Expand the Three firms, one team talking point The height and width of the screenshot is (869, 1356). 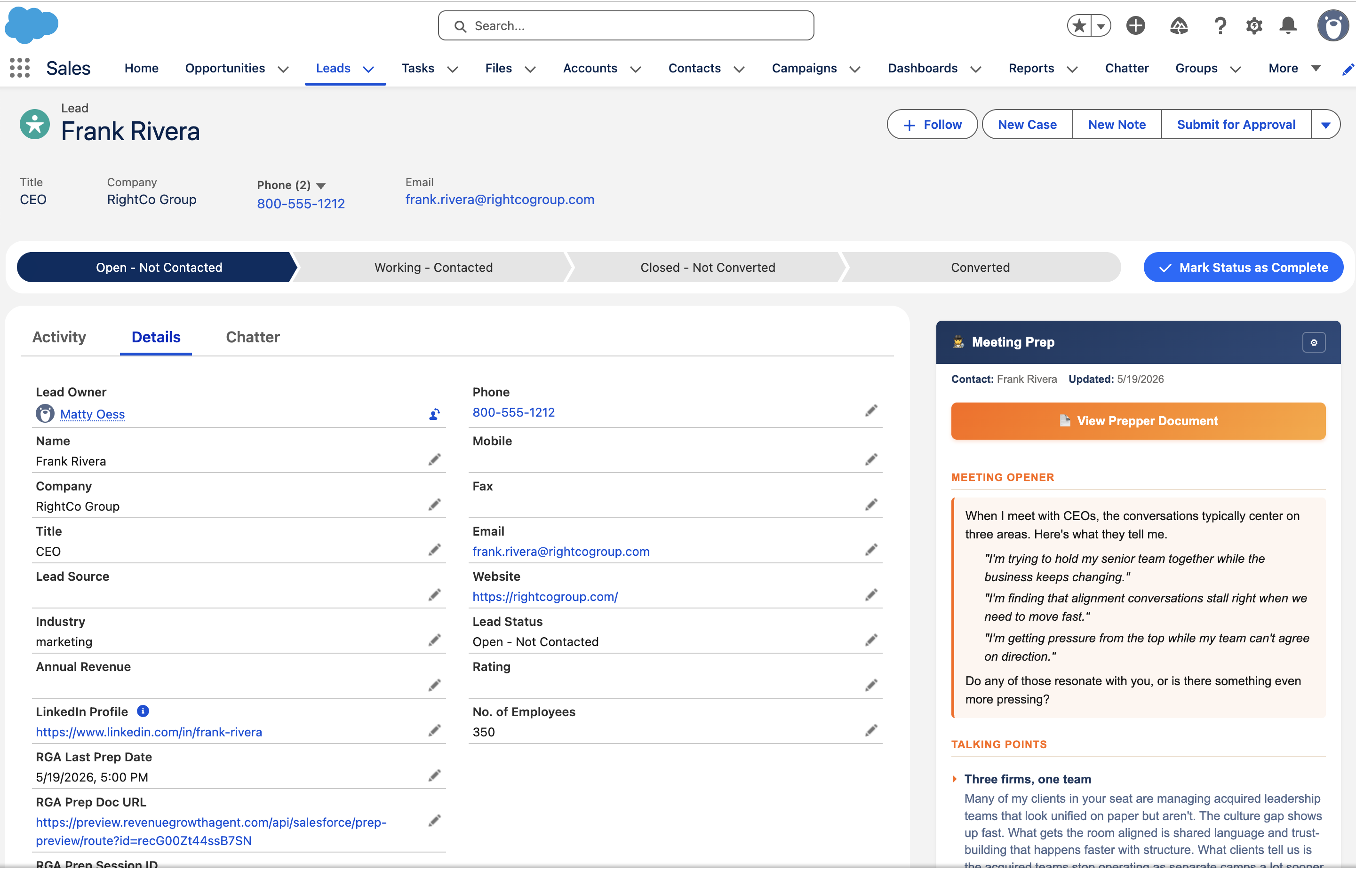click(x=955, y=779)
